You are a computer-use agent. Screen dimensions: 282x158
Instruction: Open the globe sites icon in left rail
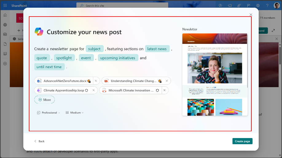5,25
